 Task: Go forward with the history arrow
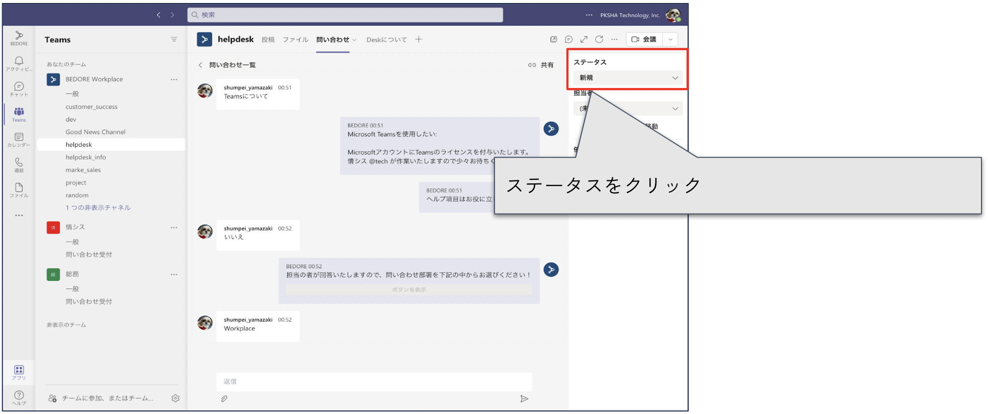[172, 15]
